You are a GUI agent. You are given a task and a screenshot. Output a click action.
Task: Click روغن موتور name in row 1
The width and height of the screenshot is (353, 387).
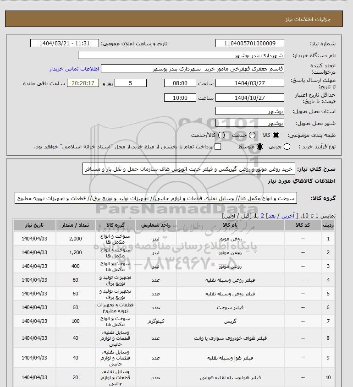pos(230,239)
